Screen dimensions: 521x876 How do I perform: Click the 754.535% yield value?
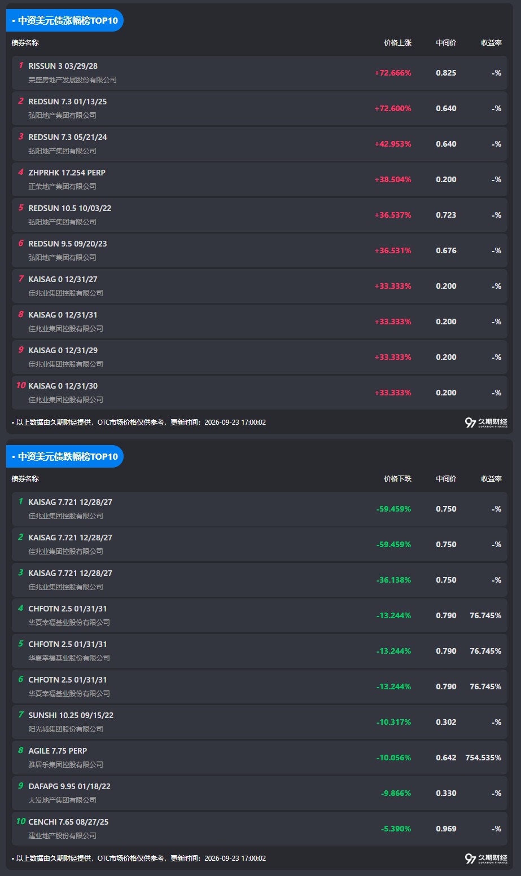pos(483,758)
